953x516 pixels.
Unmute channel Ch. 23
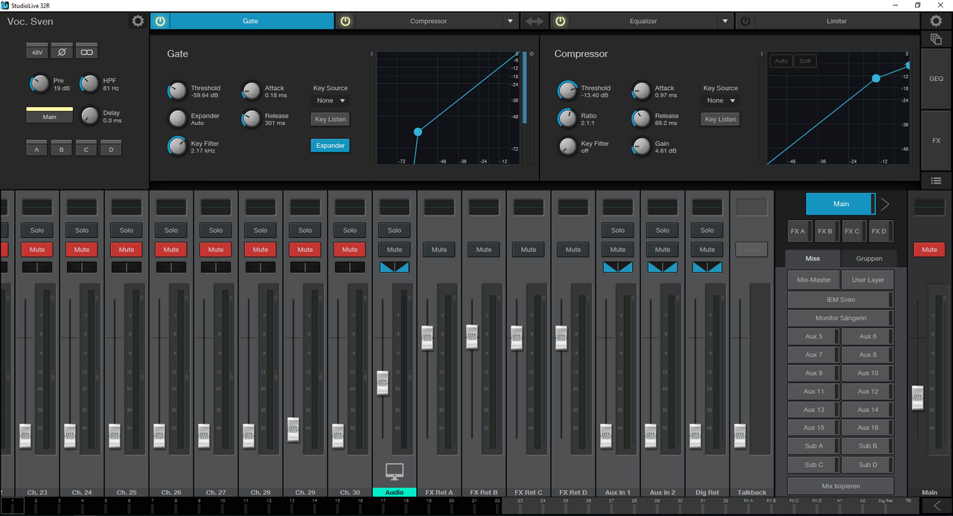[37, 250]
